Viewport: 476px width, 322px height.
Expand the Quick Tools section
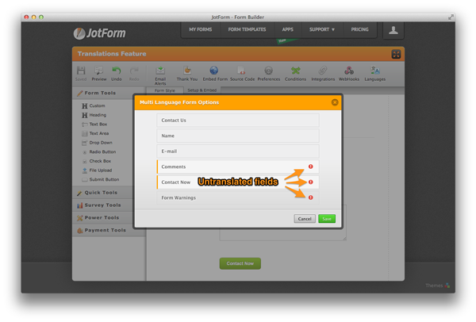[103, 193]
